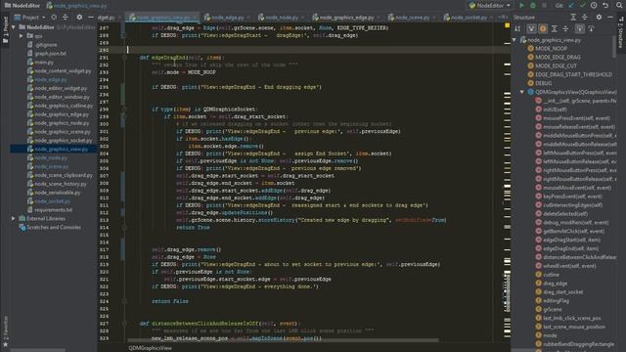Toggle show inherited in Structure toolbar
626x352 pixels.
[x=531, y=28]
